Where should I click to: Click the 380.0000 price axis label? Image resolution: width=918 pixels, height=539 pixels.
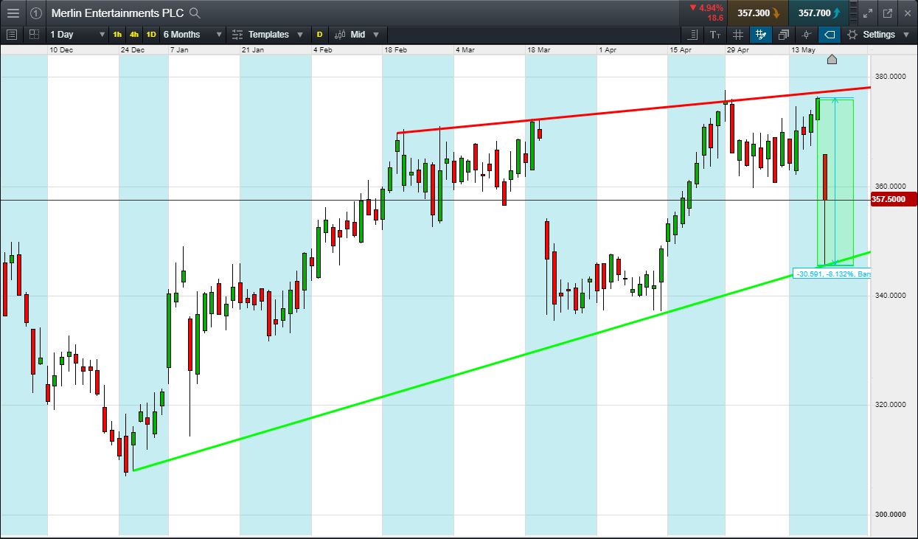(x=890, y=76)
